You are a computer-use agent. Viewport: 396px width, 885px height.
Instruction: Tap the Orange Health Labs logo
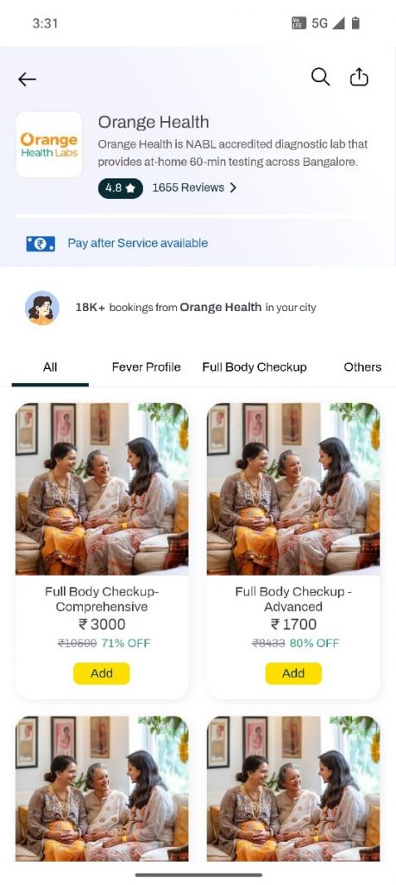tap(49, 144)
